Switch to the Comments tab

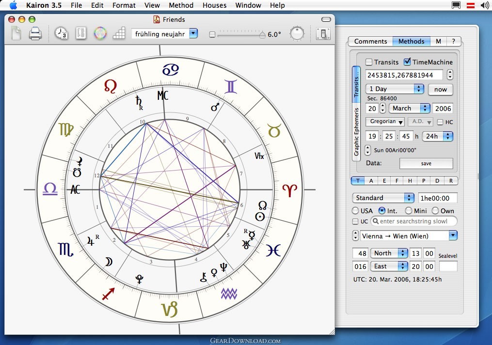pos(370,41)
